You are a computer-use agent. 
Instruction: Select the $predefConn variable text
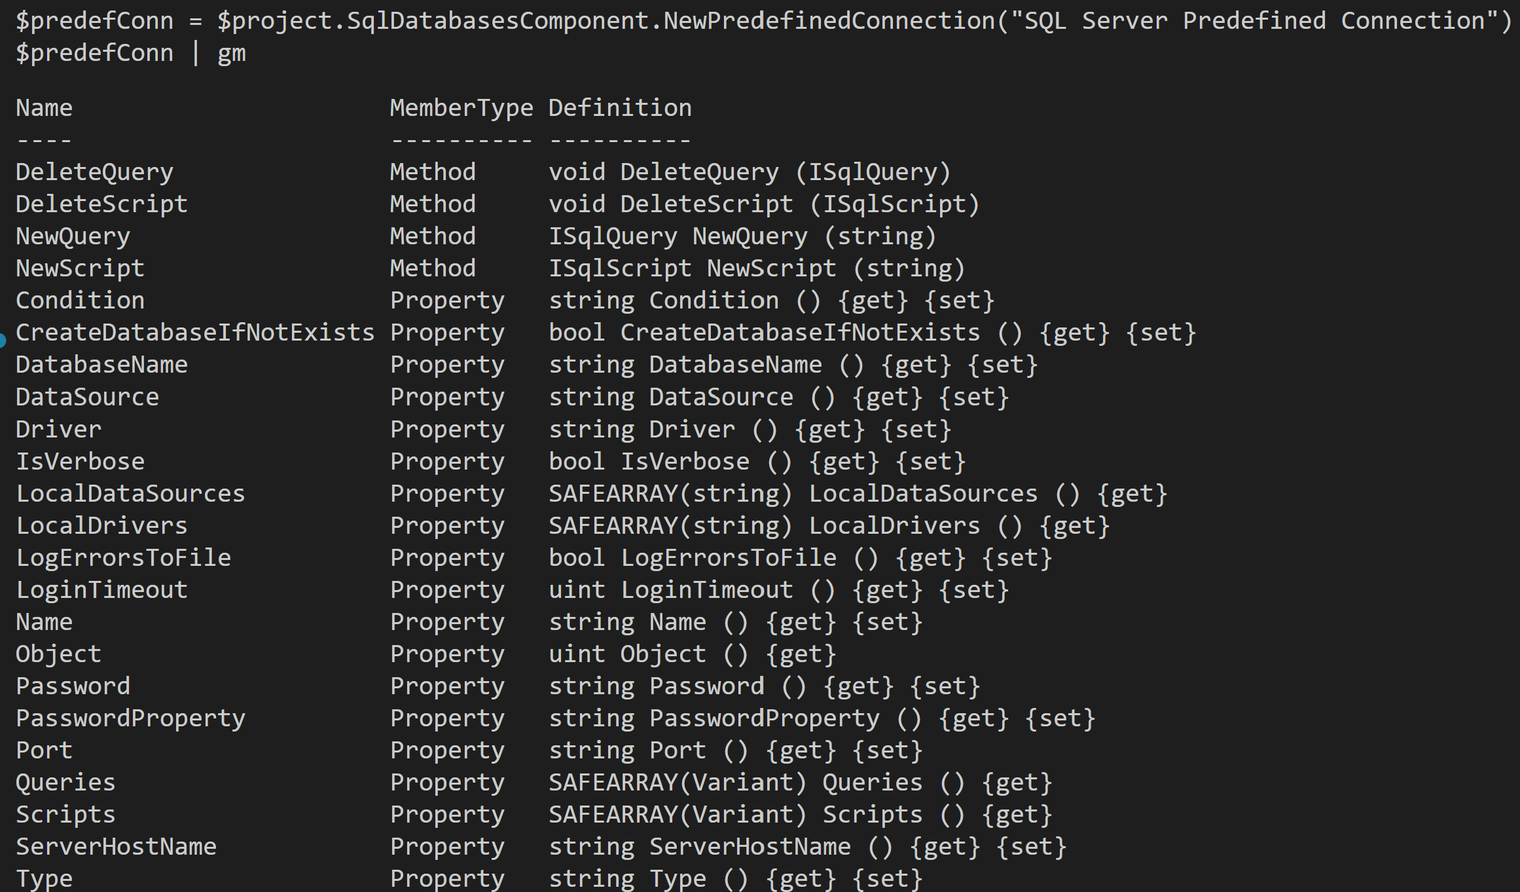click(95, 20)
